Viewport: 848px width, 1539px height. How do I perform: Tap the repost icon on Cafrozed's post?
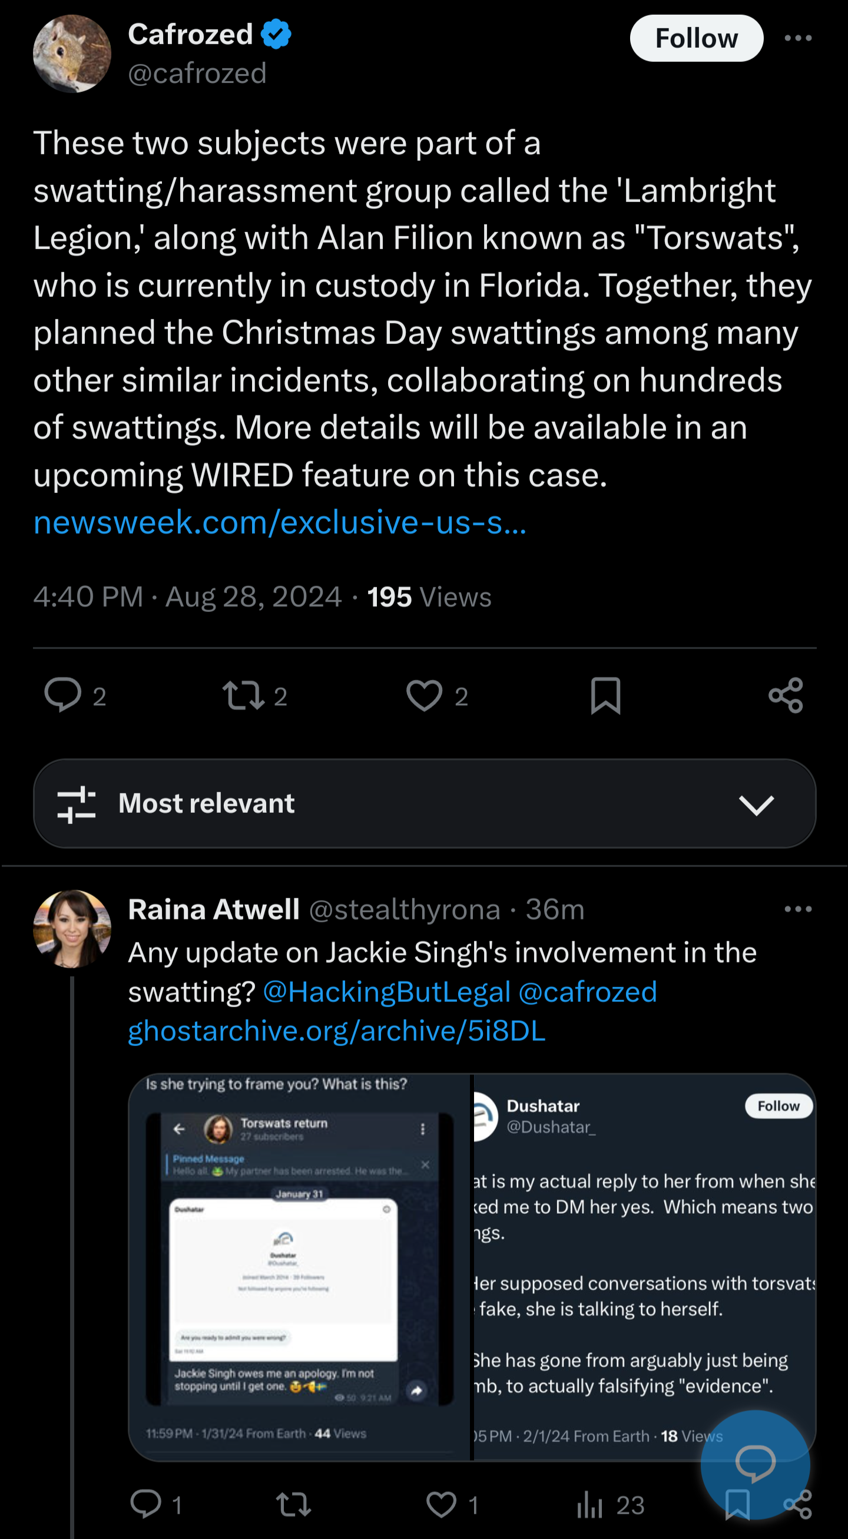pos(244,696)
